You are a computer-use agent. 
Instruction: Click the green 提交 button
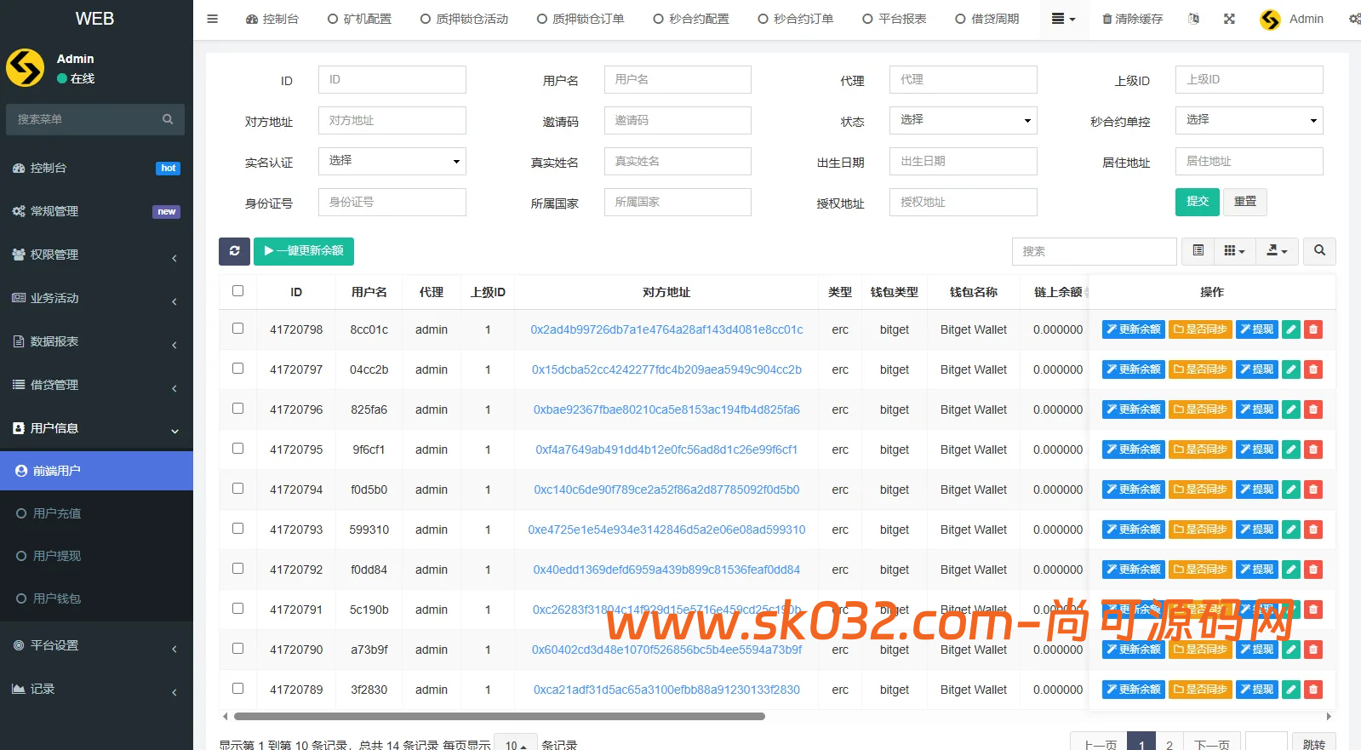[1198, 202]
